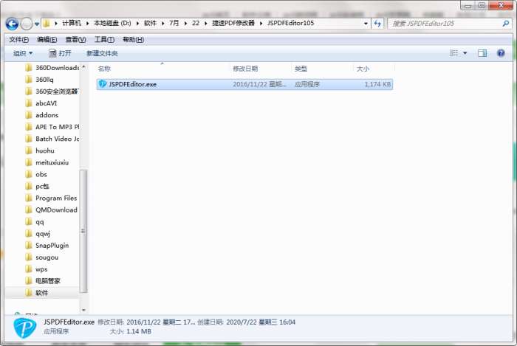Open the 帮助(H) menu
This screenshot has width=517, height=346.
pyautogui.click(x=133, y=40)
